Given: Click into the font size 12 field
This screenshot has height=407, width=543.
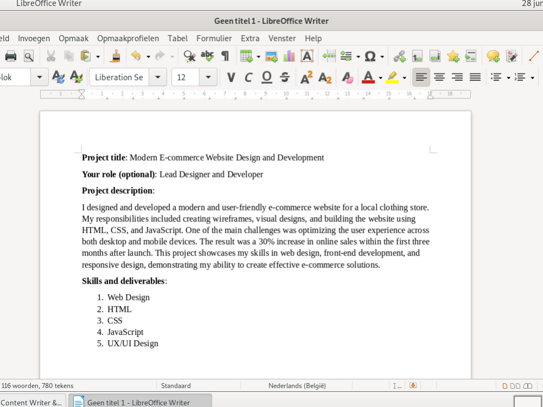Looking at the screenshot, I should click(x=186, y=77).
